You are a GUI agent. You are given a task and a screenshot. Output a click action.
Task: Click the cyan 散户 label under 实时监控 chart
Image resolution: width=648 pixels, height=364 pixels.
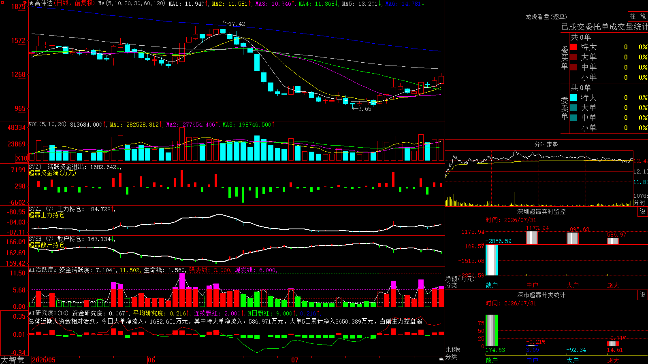point(492,285)
